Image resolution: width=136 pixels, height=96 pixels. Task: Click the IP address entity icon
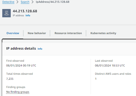pyautogui.click(x=7, y=13)
